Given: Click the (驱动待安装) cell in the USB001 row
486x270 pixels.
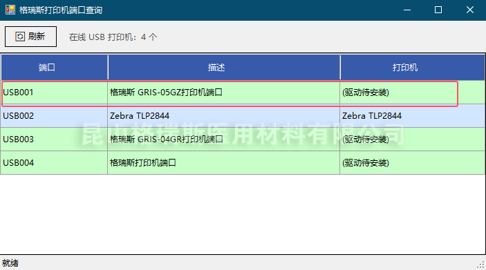Looking at the screenshot, I should click(413, 93).
